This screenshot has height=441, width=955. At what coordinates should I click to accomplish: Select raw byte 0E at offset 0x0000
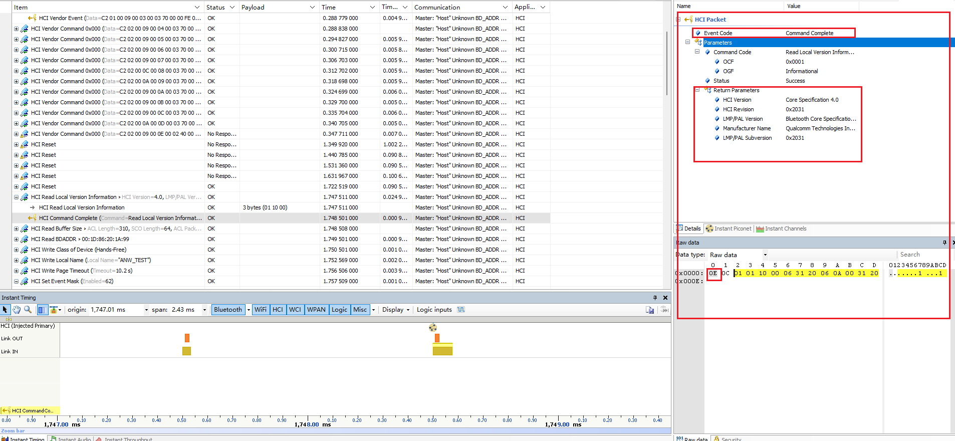point(713,273)
